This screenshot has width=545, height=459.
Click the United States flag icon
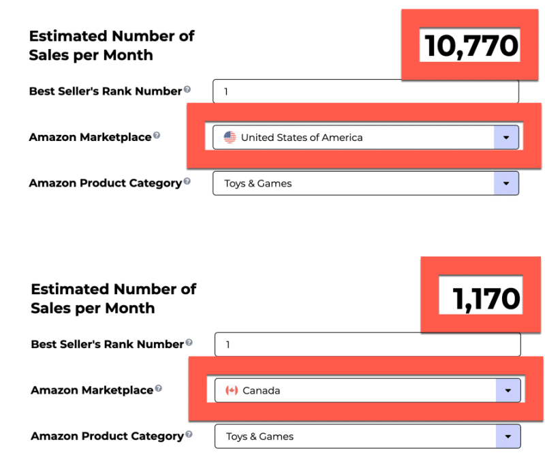(232, 137)
